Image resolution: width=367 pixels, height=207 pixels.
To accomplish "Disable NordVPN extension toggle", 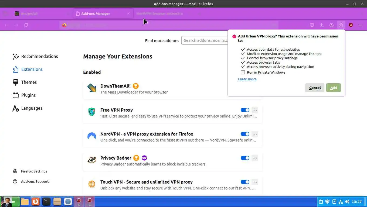I will click(245, 134).
